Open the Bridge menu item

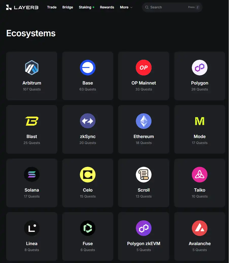(68, 7)
